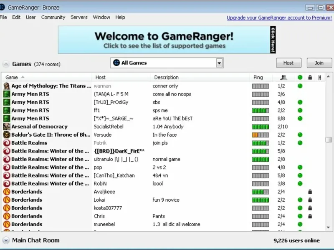This screenshot has height=250, width=334.
Task: Click the Host button
Action: click(288, 63)
